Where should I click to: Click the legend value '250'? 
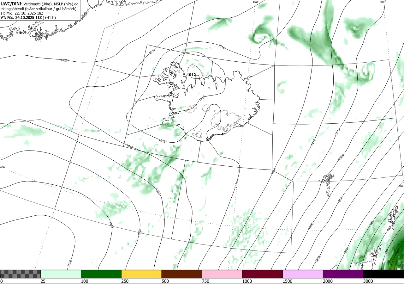pos(125,281)
